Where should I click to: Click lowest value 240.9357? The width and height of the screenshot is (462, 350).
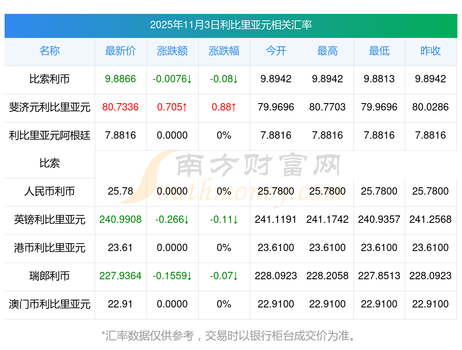pyautogui.click(x=379, y=219)
